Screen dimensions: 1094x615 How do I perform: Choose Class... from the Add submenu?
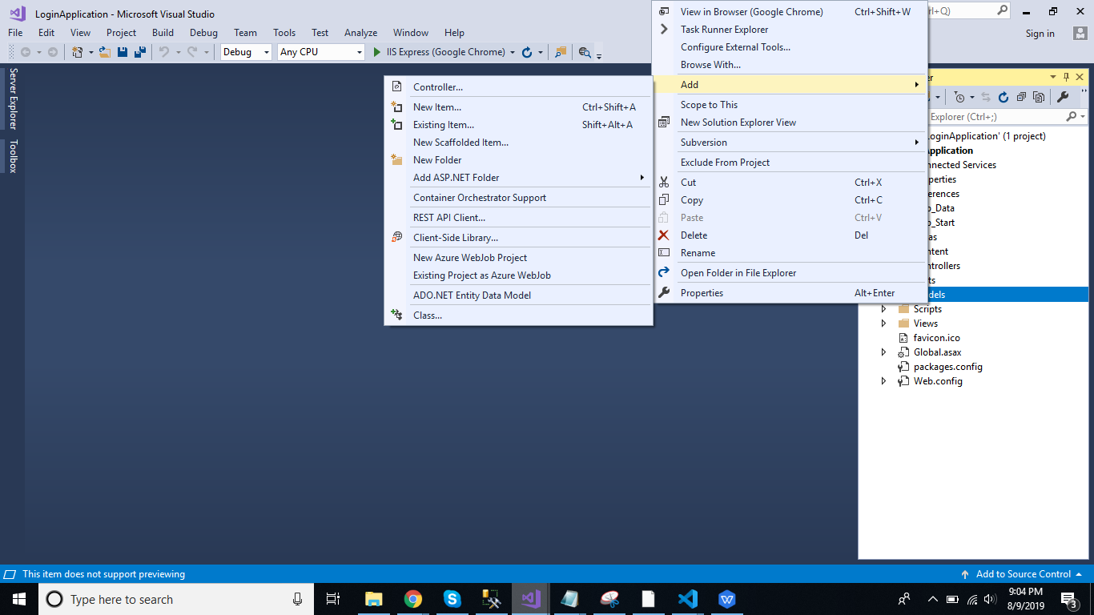(427, 316)
